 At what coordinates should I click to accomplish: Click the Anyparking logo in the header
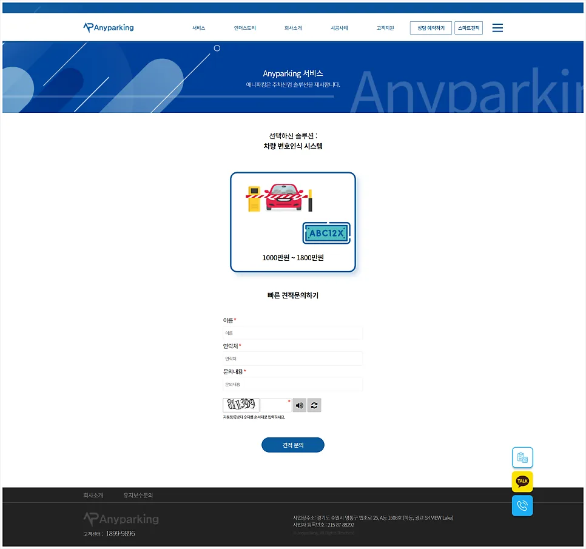coord(109,27)
